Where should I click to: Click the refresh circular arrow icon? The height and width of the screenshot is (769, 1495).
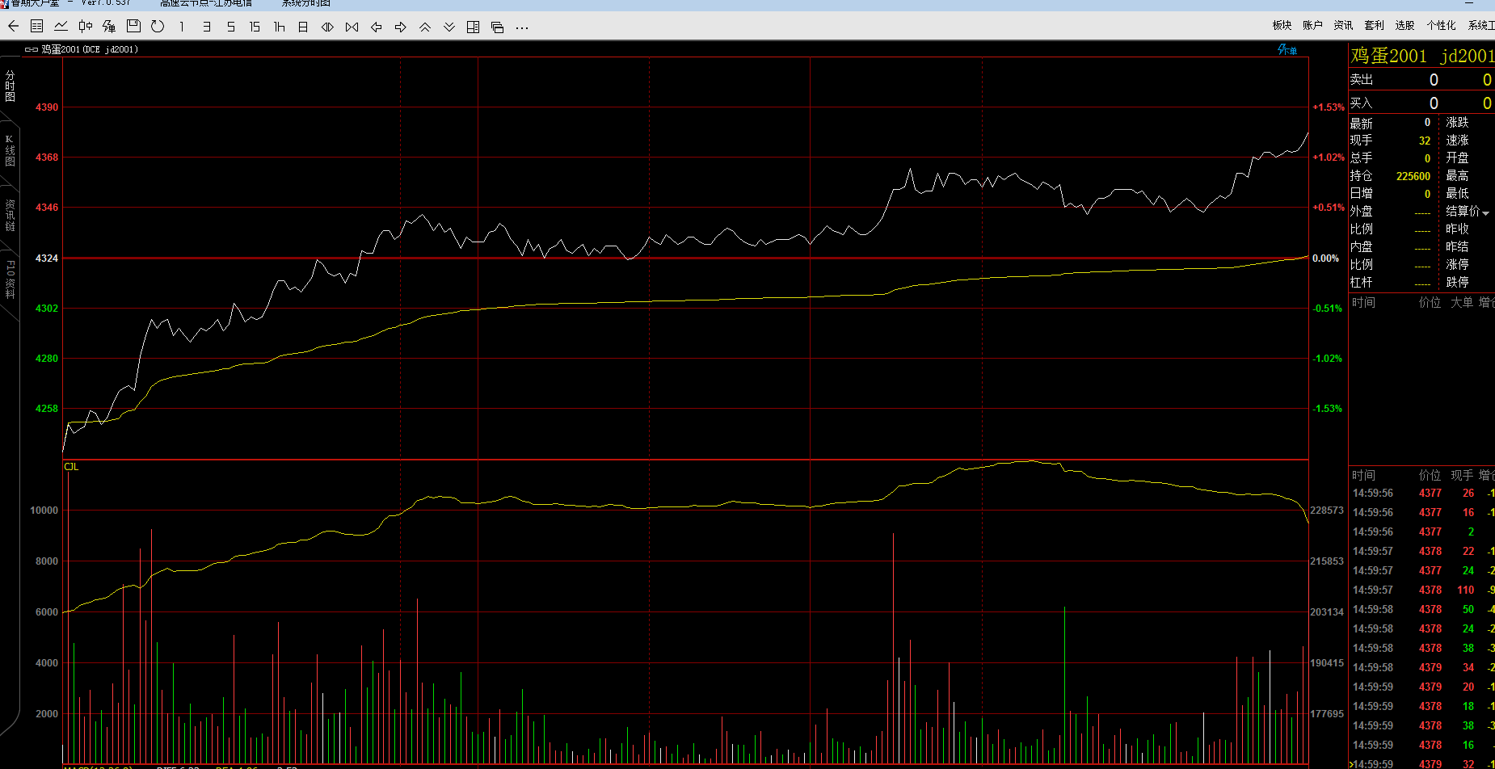coord(158,27)
